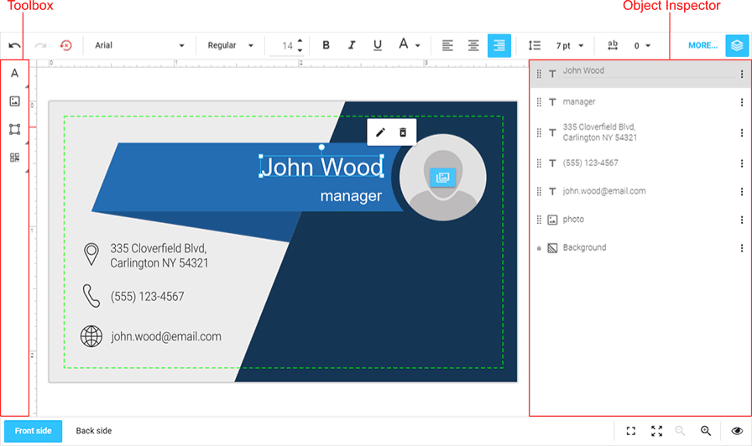This screenshot has height=446, width=752.
Task: Select the Shape tool in toolbox
Action: point(14,129)
